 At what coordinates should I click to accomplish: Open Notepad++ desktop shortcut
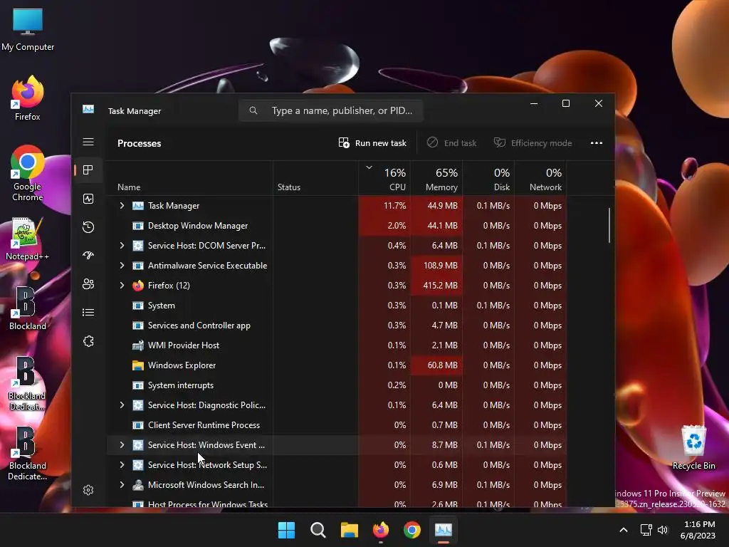coord(28,239)
